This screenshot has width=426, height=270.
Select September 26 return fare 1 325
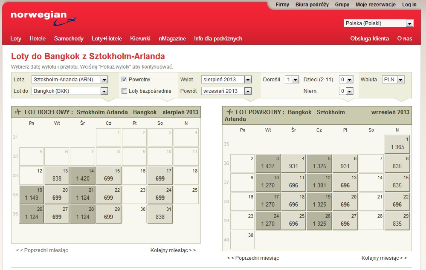[319, 221]
